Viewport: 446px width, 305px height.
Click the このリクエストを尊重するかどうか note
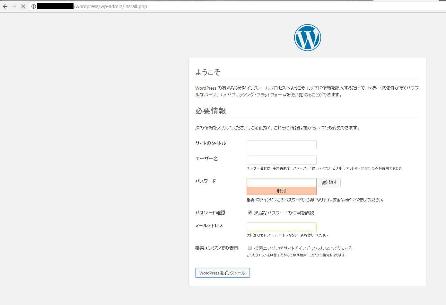click(x=297, y=255)
